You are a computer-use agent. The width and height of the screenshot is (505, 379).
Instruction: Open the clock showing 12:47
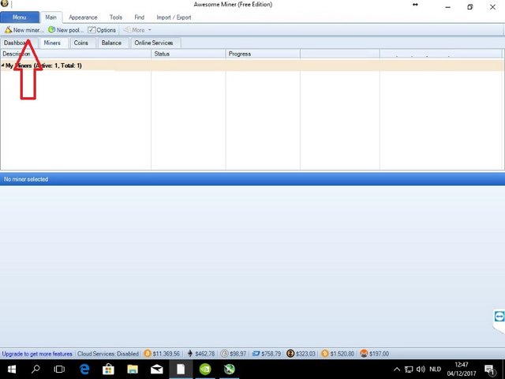tap(461, 370)
